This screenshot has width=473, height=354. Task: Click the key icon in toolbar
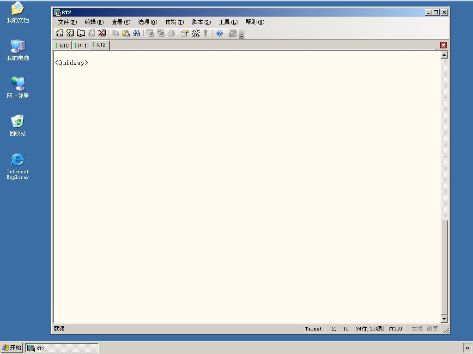tap(206, 33)
